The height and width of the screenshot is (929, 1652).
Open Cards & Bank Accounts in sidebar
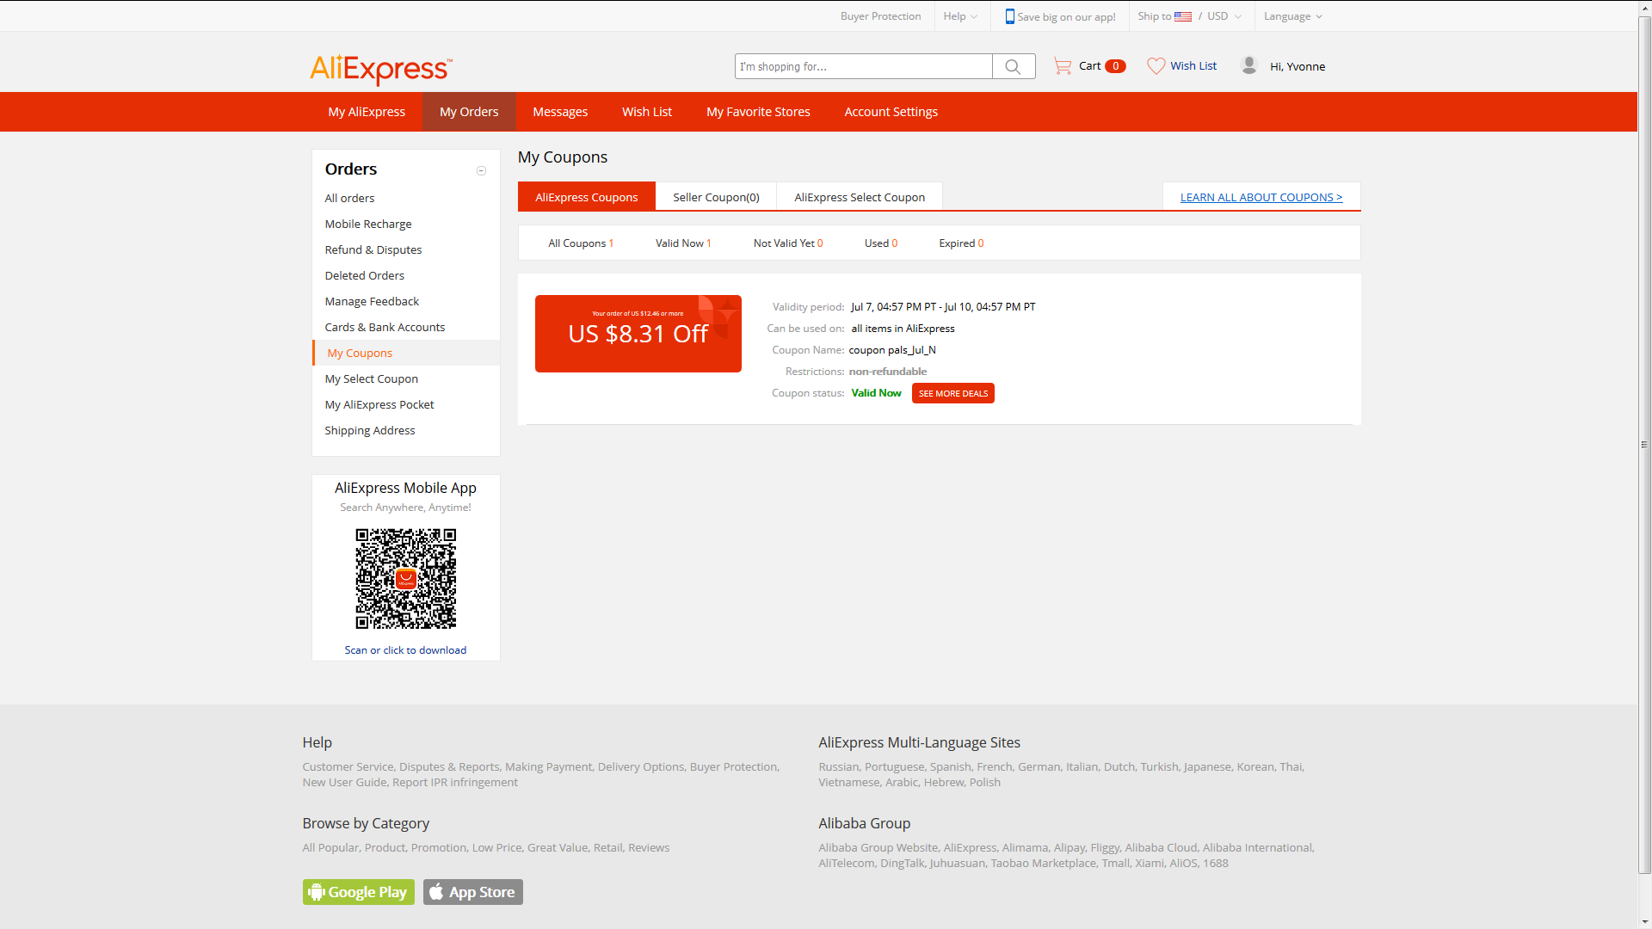tap(385, 327)
